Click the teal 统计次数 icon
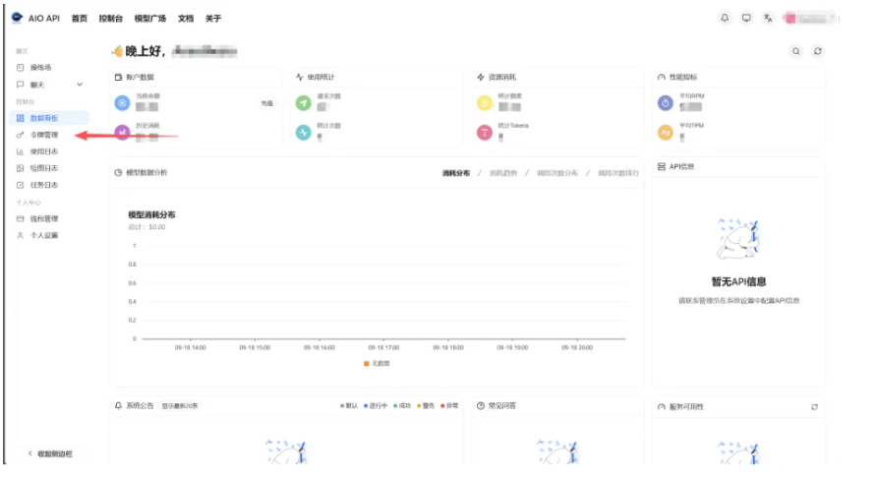This screenshot has width=877, height=480. coord(303,133)
